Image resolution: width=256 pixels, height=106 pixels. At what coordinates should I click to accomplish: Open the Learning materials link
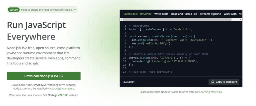[210, 92]
